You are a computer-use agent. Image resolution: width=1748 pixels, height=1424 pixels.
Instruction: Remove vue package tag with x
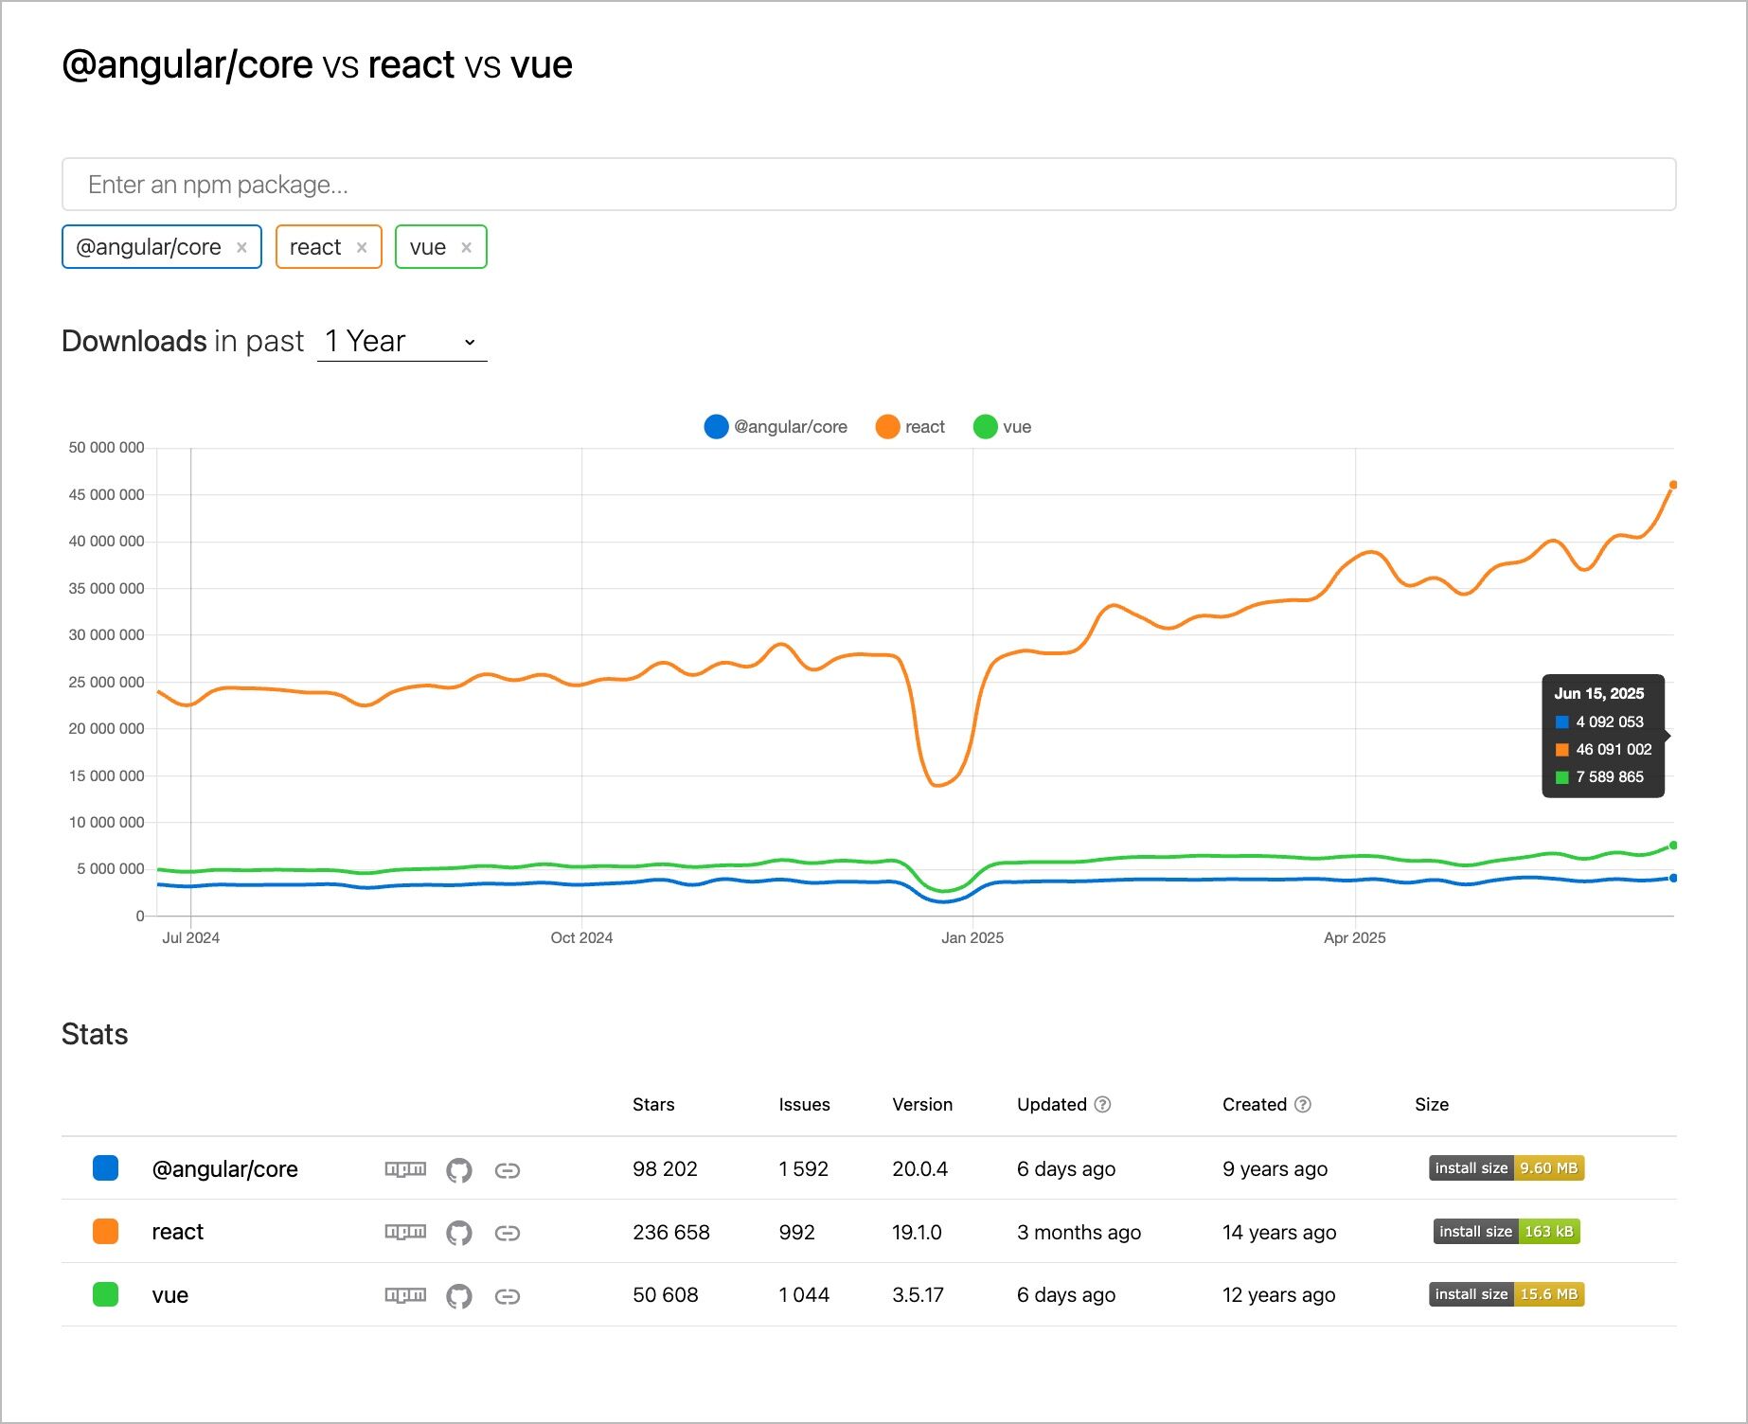point(466,247)
